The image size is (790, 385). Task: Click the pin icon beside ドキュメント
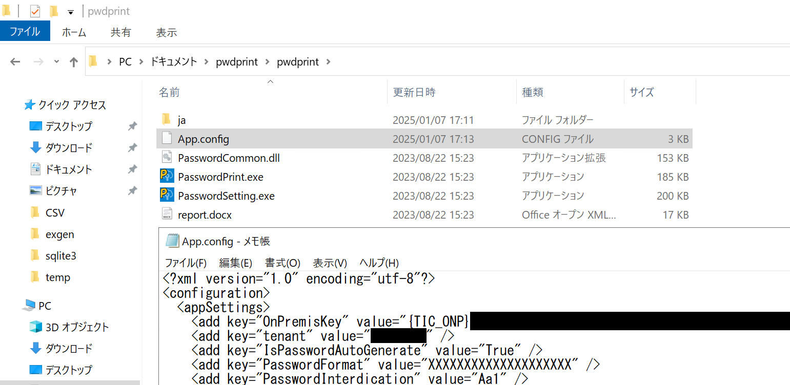point(132,169)
